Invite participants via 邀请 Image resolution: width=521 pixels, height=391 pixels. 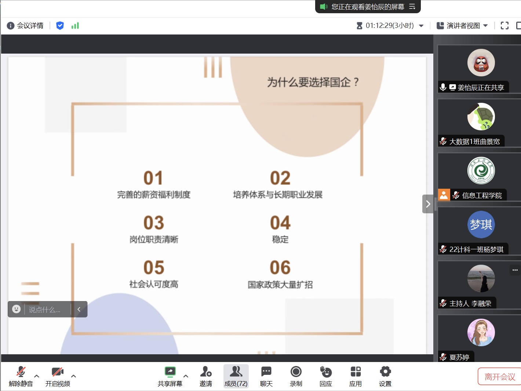click(206, 376)
